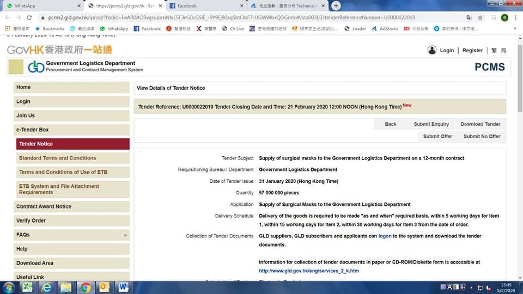This screenshot has width=523, height=294.
Task: Open the ztrader bookmark
Action: tap(355, 29)
